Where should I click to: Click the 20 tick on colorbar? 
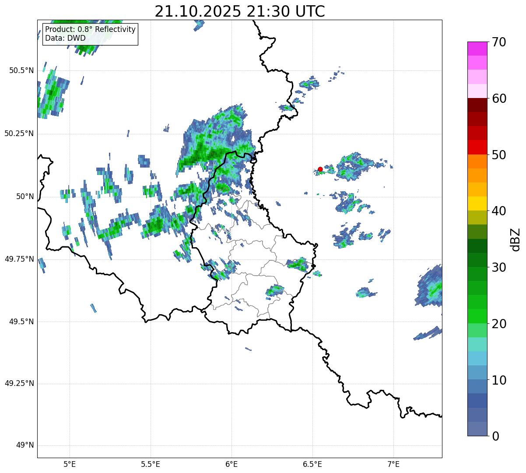[499, 324]
